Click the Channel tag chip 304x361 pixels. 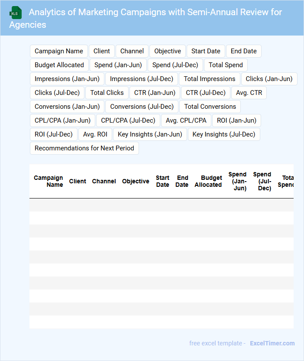[132, 51]
